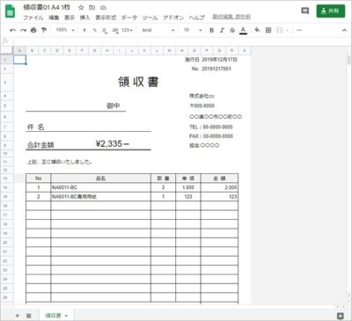The width and height of the screenshot is (352, 321).
Task: Open the 領収書 tab dropdown arrow
Action: [x=66, y=316]
